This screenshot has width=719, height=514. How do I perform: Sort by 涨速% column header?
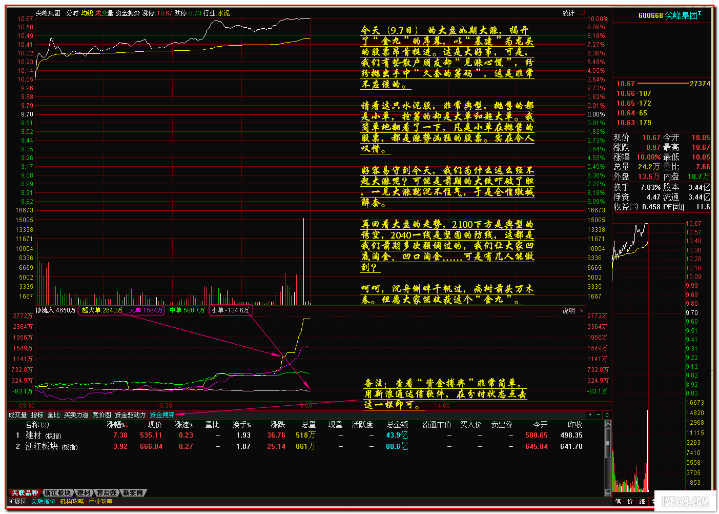184,425
